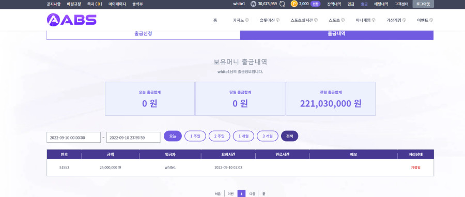Open the 미니게임 dropdown menu
Viewport: 465px width, 197px height.
click(365, 20)
